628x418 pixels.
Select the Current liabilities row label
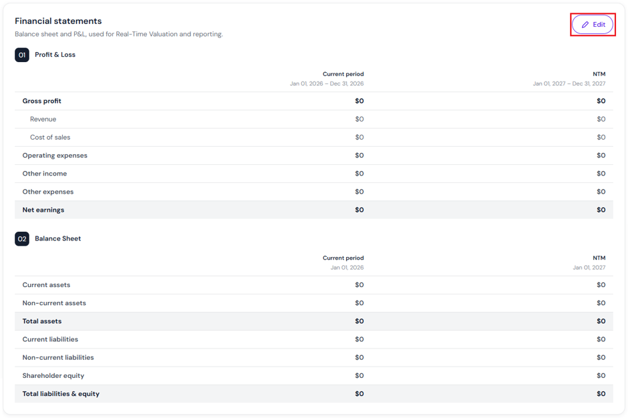[50, 339]
